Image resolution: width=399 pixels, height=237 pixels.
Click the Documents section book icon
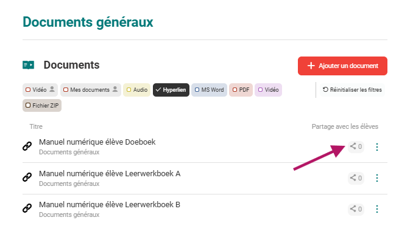pos(28,65)
